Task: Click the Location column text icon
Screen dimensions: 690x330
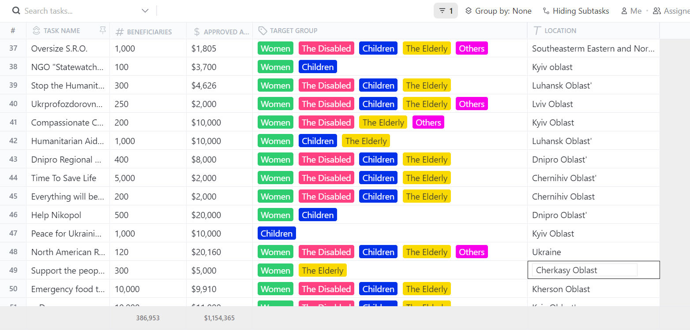Action: coord(537,30)
